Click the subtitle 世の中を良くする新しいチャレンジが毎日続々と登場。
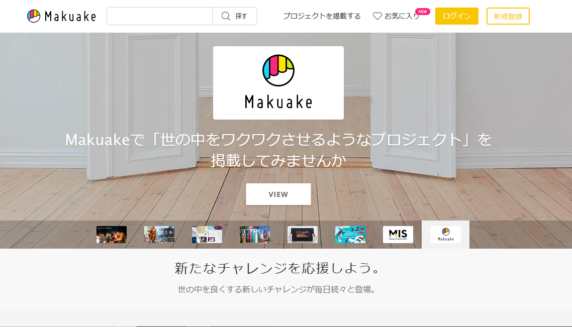This screenshot has width=572, height=327. pyautogui.click(x=277, y=289)
